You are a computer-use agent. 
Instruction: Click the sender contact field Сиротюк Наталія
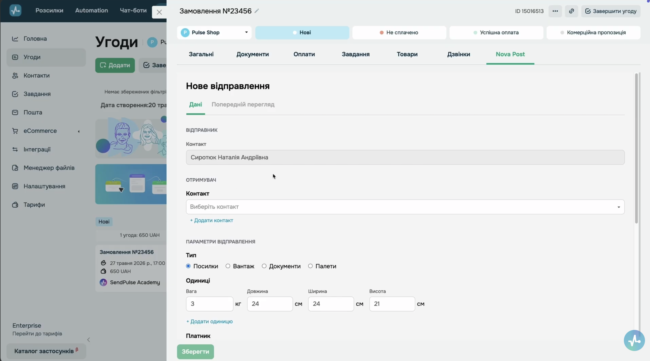405,157
